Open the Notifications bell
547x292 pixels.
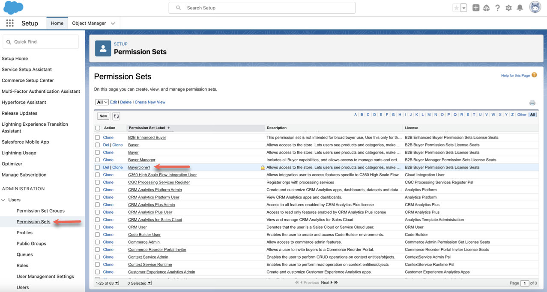[x=520, y=8]
